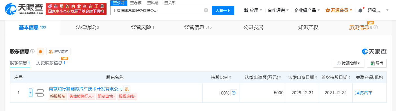Open the equity structure icon next to 南京知行
This screenshot has width=396, height=111.
(127, 89)
